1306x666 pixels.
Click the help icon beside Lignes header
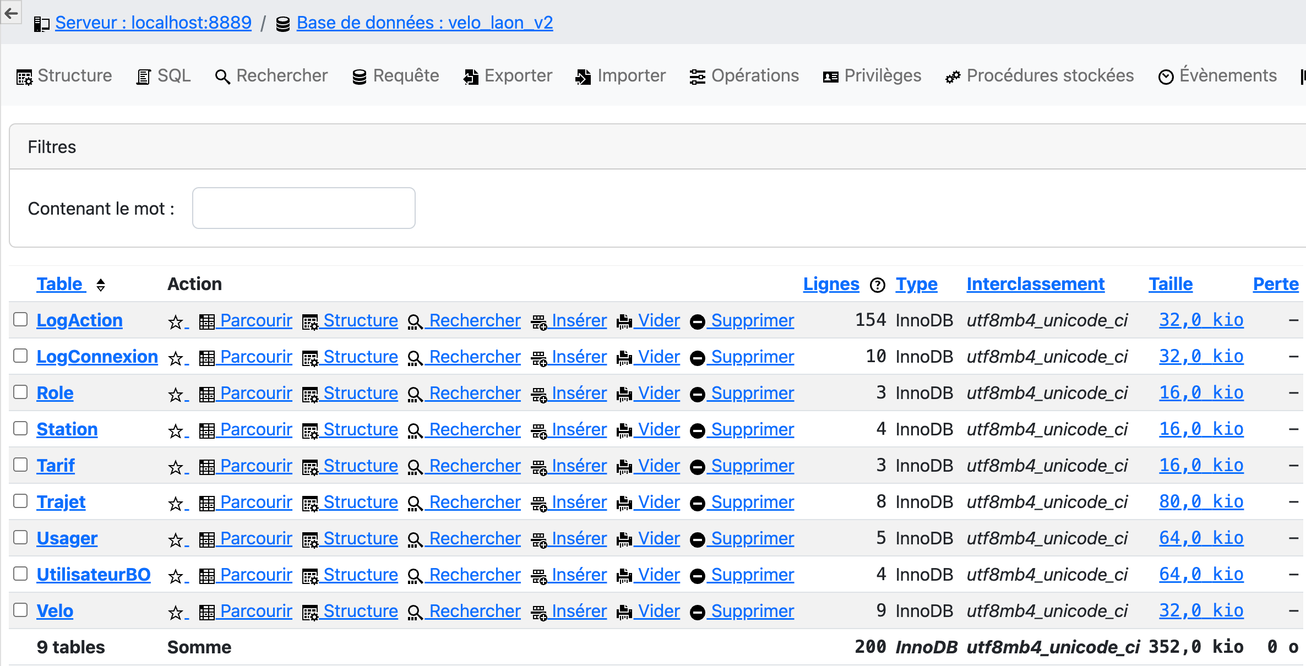[x=877, y=285]
